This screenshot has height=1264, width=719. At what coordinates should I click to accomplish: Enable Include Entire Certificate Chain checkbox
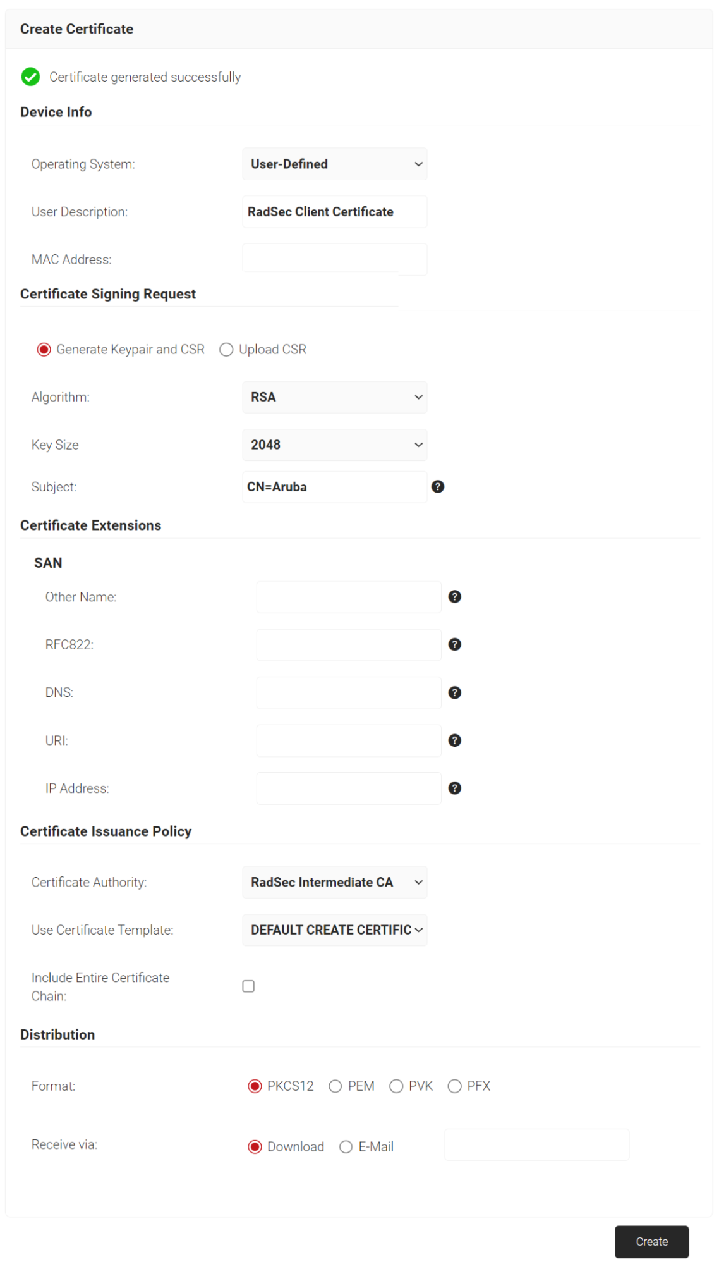click(248, 986)
